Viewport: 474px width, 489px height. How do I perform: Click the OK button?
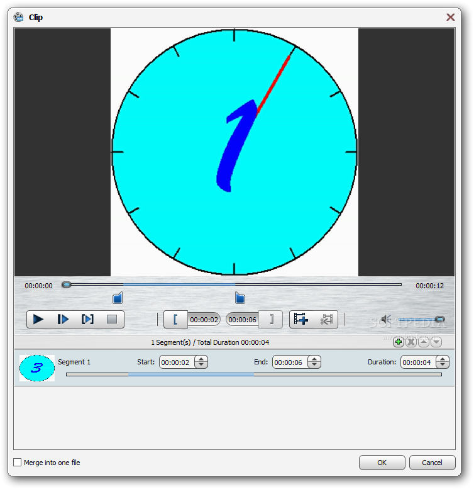(x=382, y=463)
